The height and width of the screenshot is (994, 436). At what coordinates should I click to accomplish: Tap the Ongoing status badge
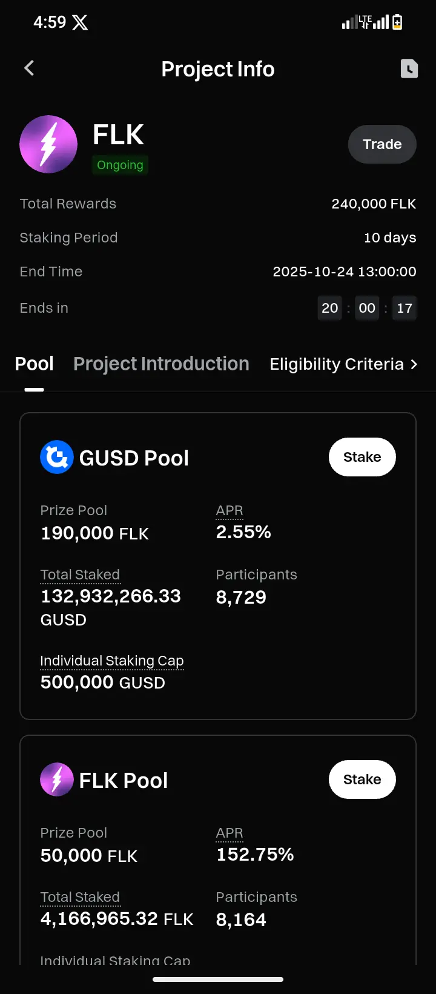point(120,165)
